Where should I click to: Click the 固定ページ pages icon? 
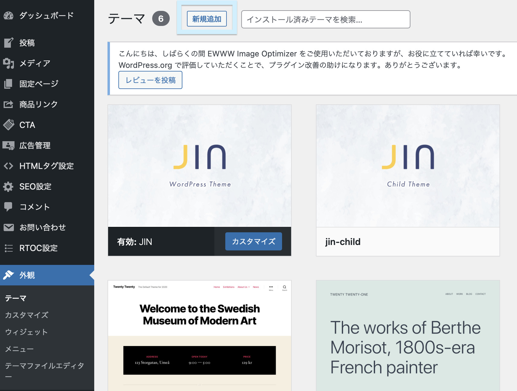pyautogui.click(x=8, y=84)
